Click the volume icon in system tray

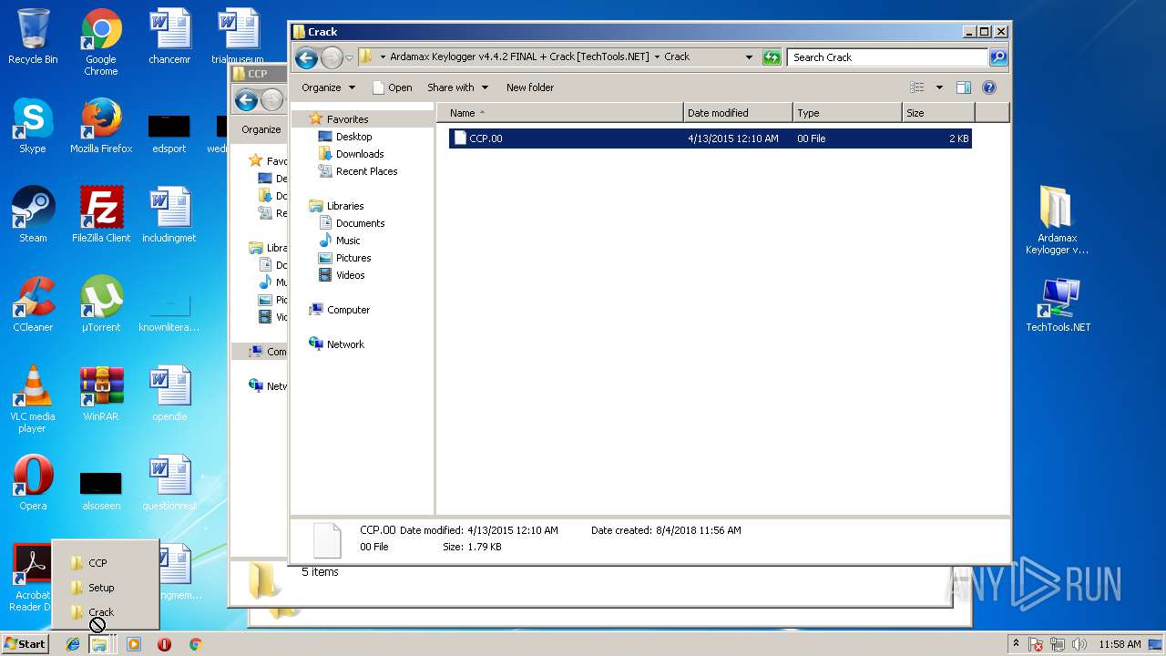point(1079,644)
